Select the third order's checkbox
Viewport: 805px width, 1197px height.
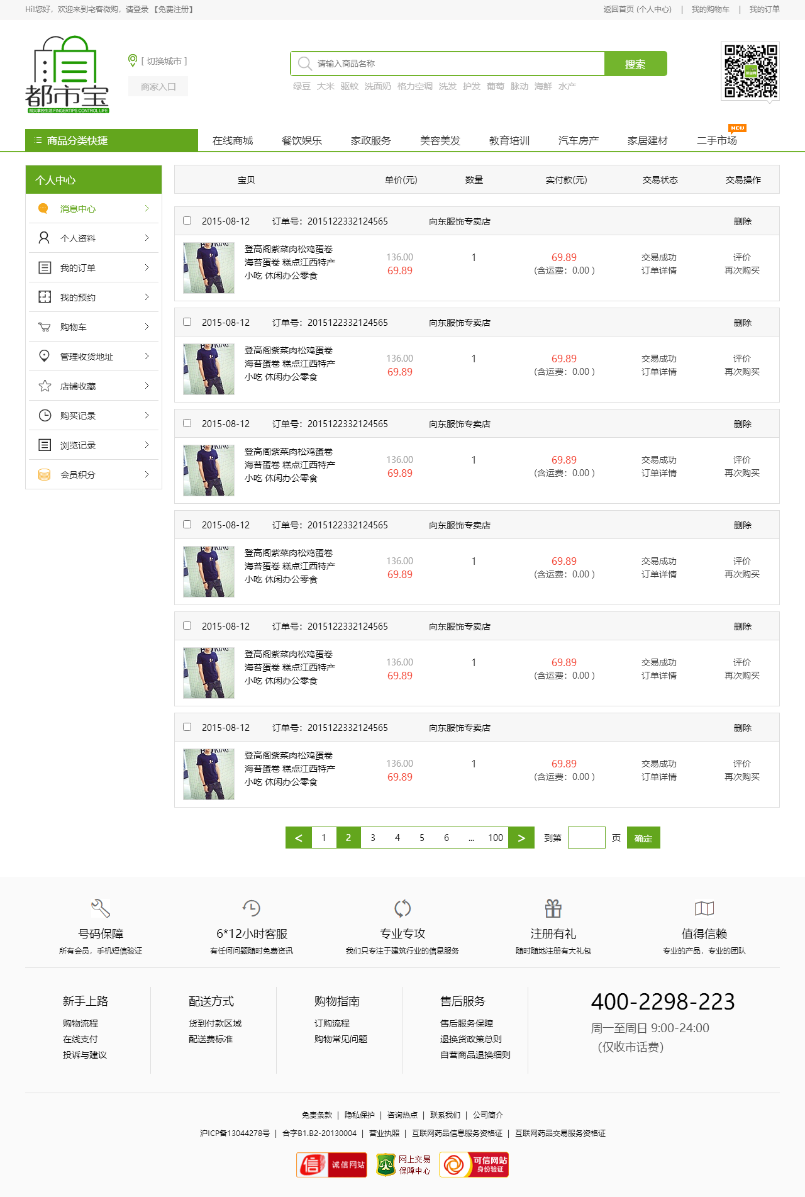coord(187,423)
